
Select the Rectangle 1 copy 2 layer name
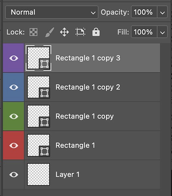point(88,87)
